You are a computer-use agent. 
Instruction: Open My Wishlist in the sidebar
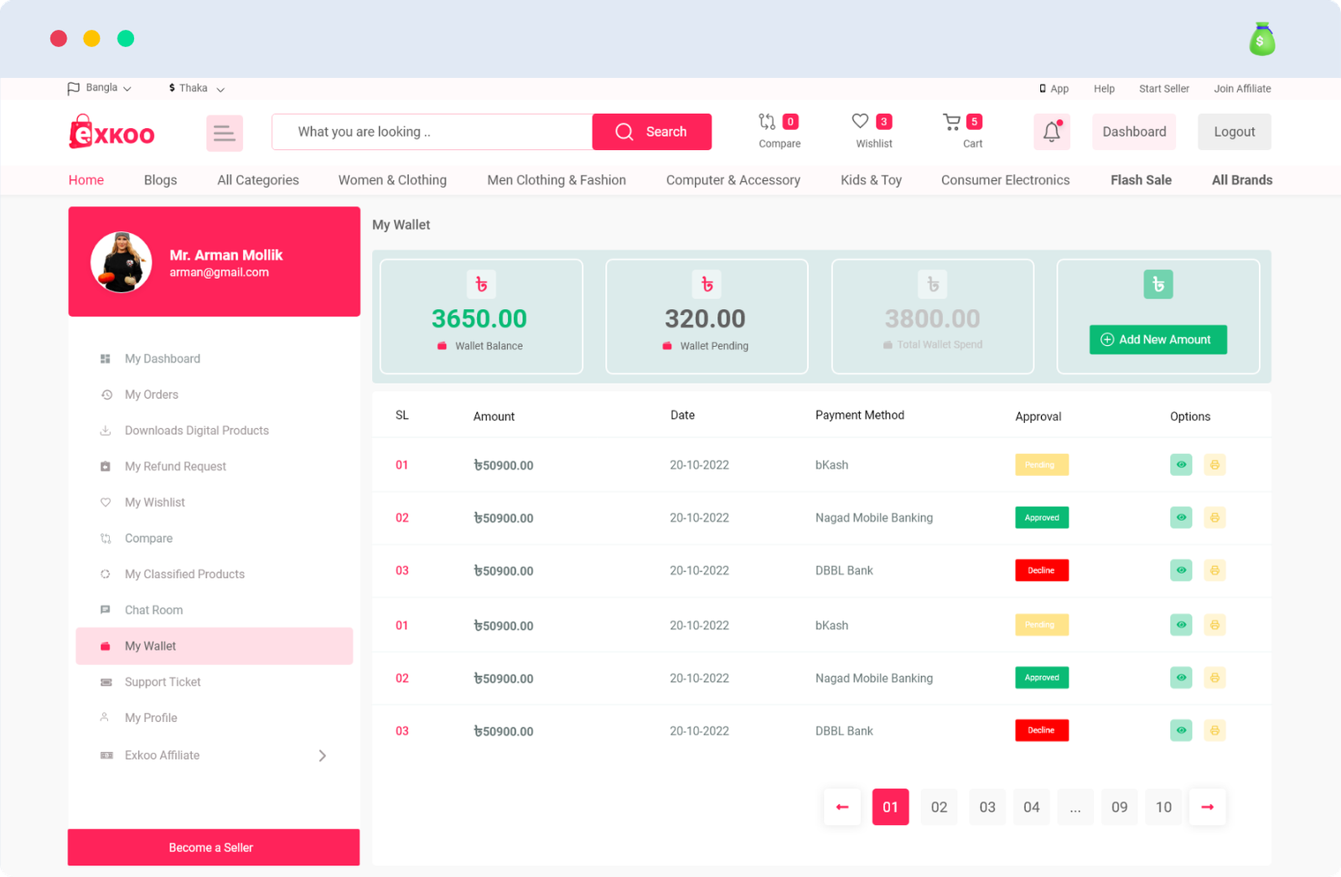click(155, 503)
